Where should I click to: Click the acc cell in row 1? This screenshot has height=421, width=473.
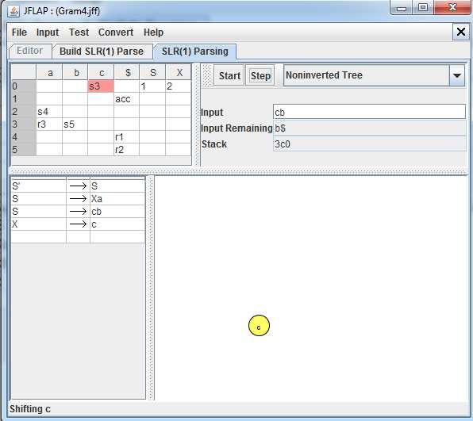[126, 99]
